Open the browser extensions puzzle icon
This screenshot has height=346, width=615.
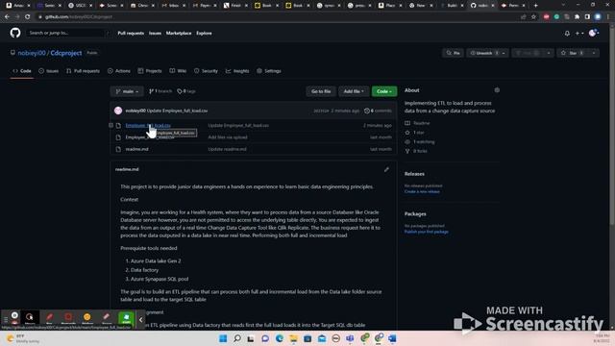577,17
